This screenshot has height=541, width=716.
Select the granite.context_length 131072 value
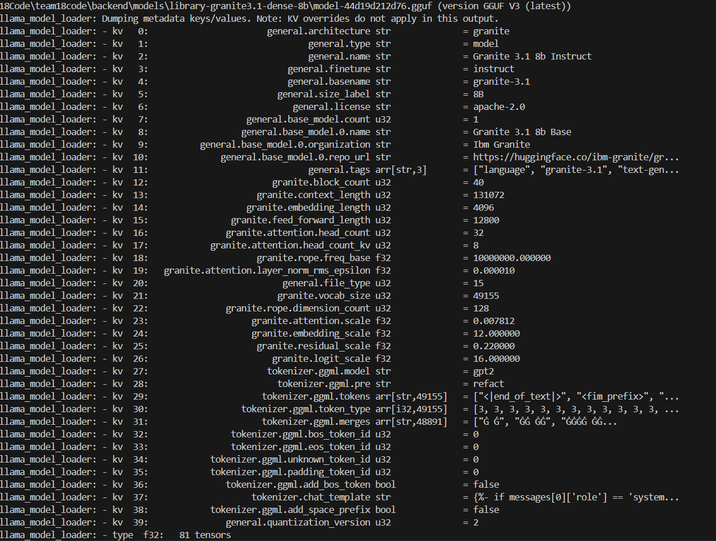489,195
